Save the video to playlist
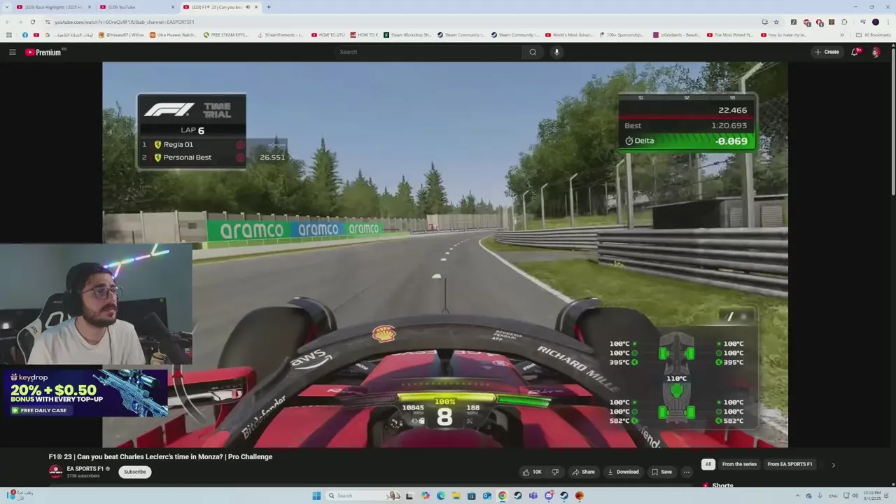This screenshot has width=896, height=504. point(661,472)
